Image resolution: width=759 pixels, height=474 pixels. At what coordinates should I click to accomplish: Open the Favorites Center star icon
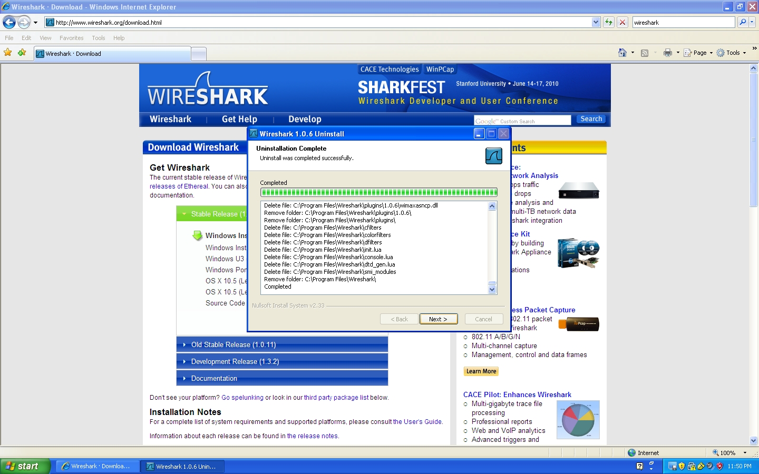coord(8,53)
